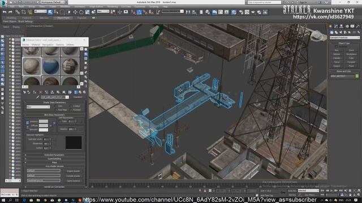Click the Pick Material eyedropper
Screen dimensions: 362x203
tap(38, 97)
